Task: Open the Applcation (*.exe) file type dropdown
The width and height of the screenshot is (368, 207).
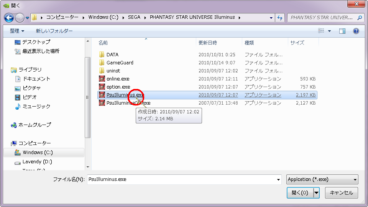Action: pyautogui.click(x=322, y=179)
